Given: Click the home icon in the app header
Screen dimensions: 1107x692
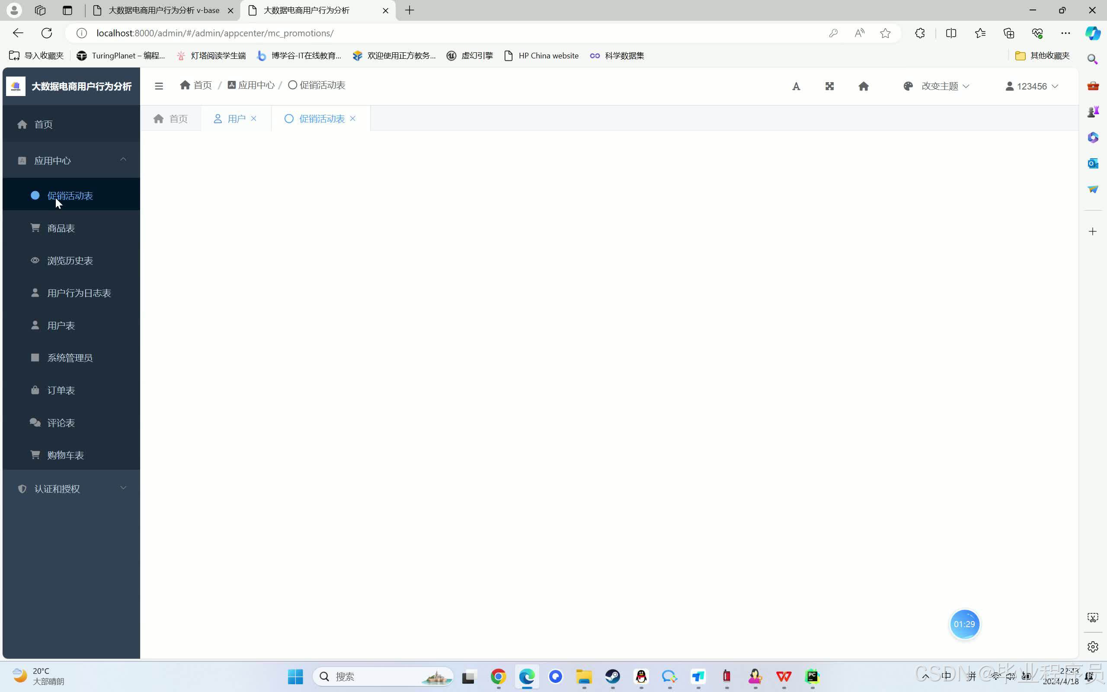Looking at the screenshot, I should point(863,86).
